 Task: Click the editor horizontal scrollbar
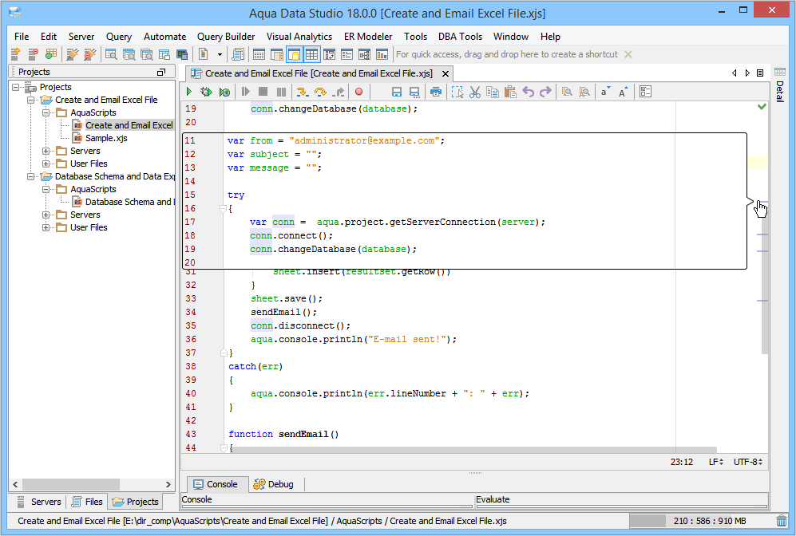pos(473,450)
